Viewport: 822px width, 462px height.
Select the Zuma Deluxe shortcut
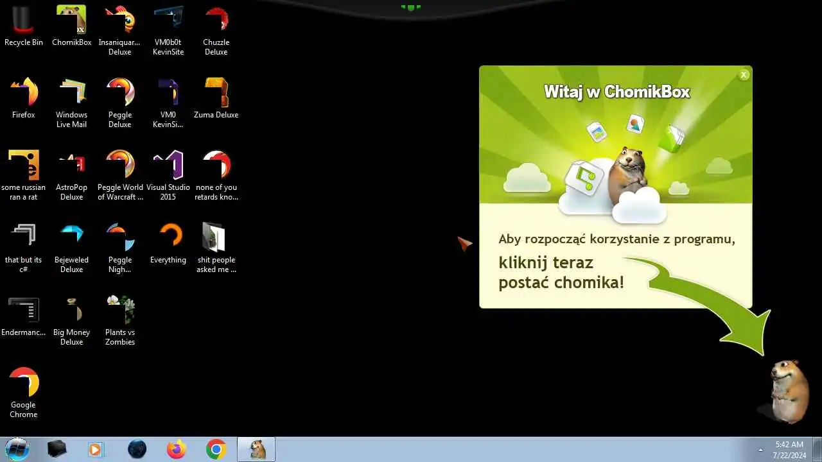pyautogui.click(x=216, y=98)
